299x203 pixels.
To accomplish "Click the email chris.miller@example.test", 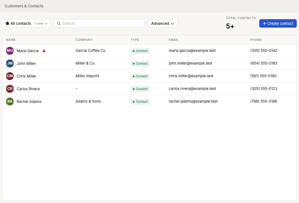I will click(191, 76).
